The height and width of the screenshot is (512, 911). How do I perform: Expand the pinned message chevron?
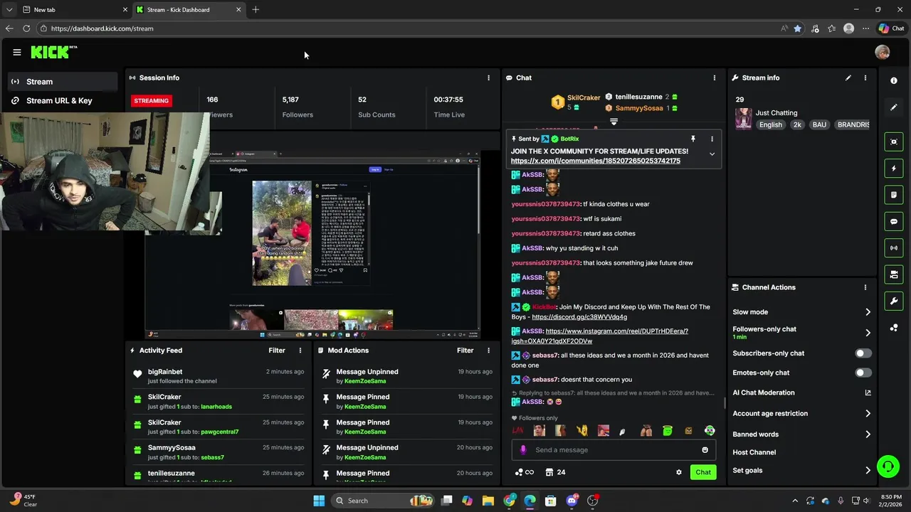(x=712, y=154)
